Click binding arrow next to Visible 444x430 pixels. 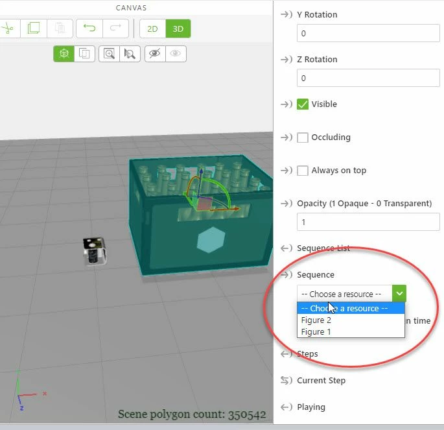(286, 104)
